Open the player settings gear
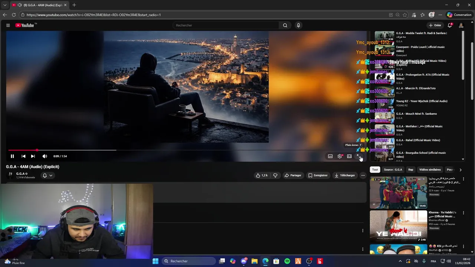The image size is (475, 267). (340, 156)
